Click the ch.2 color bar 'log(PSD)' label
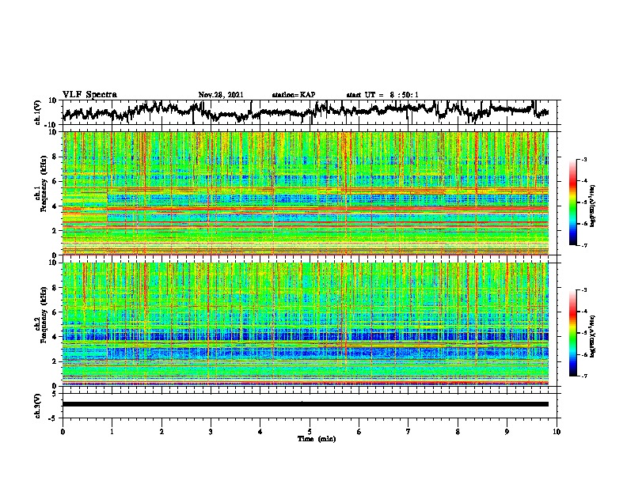This screenshot has height=484, width=627. pos(593,337)
